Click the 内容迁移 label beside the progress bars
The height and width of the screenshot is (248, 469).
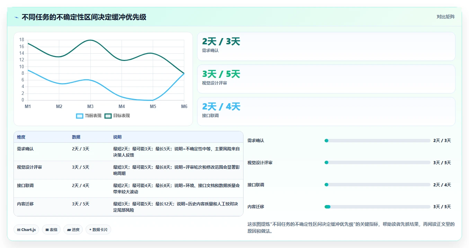[x=256, y=207]
